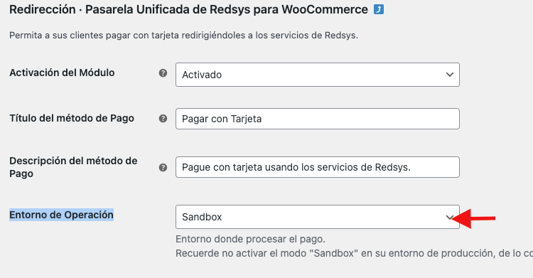The image size is (533, 278).
Task: Click WooCommerce in the page heading
Action: tap(325, 9)
